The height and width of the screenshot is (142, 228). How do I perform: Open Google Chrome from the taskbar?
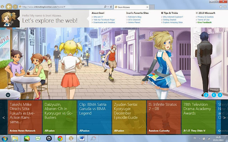(60, 138)
